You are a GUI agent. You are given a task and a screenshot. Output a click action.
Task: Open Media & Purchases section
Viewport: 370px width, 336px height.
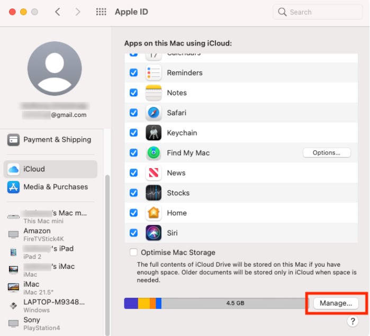click(51, 187)
